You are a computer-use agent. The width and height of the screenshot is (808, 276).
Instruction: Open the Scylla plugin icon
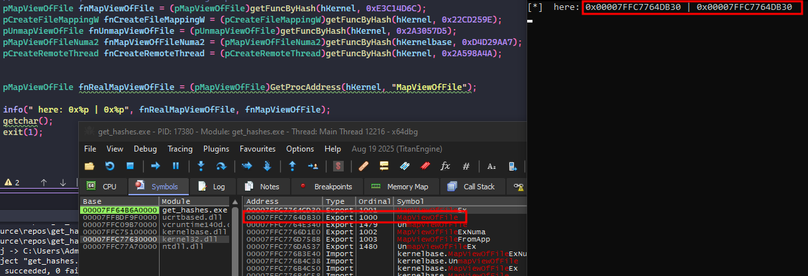click(338, 166)
